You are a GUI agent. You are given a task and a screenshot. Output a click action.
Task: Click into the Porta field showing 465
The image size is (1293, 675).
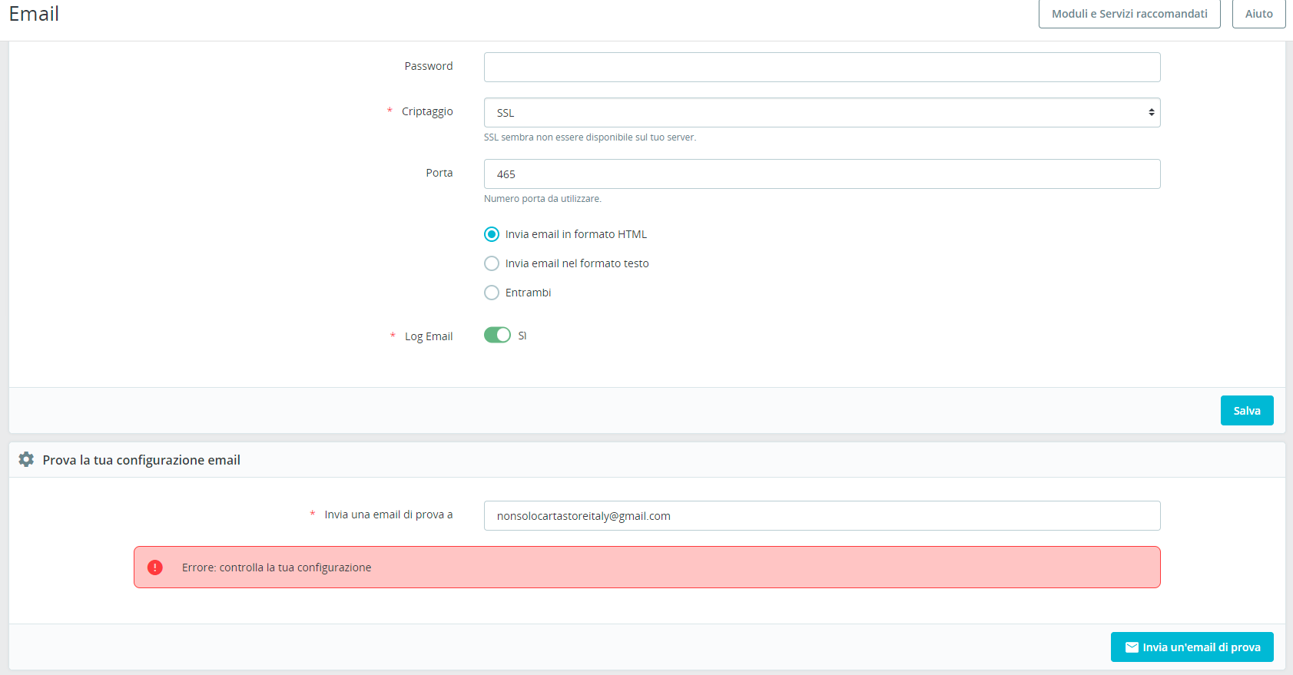click(822, 174)
